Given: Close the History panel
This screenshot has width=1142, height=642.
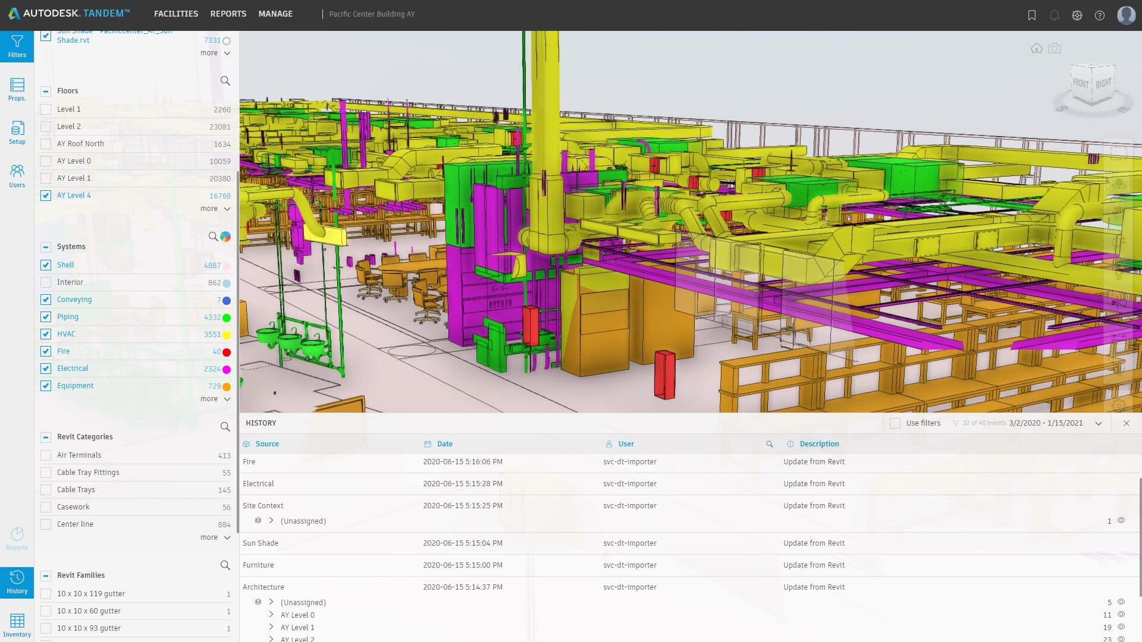Looking at the screenshot, I should point(1127,423).
